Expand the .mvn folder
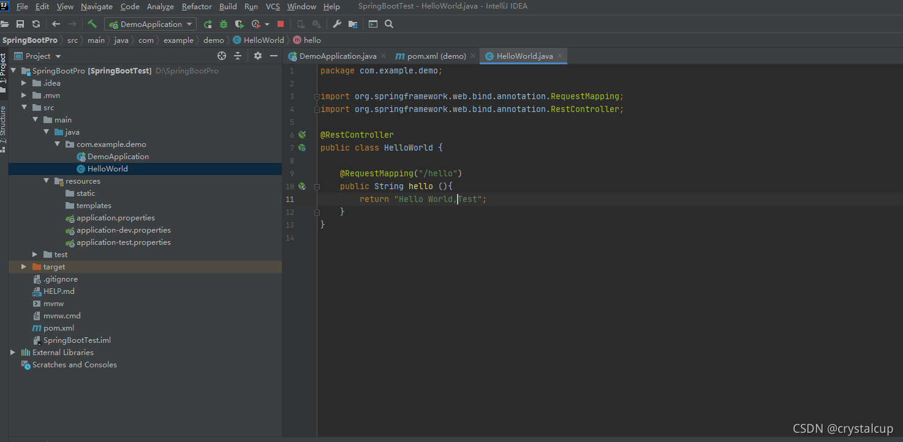Image resolution: width=903 pixels, height=442 pixels. pos(25,95)
